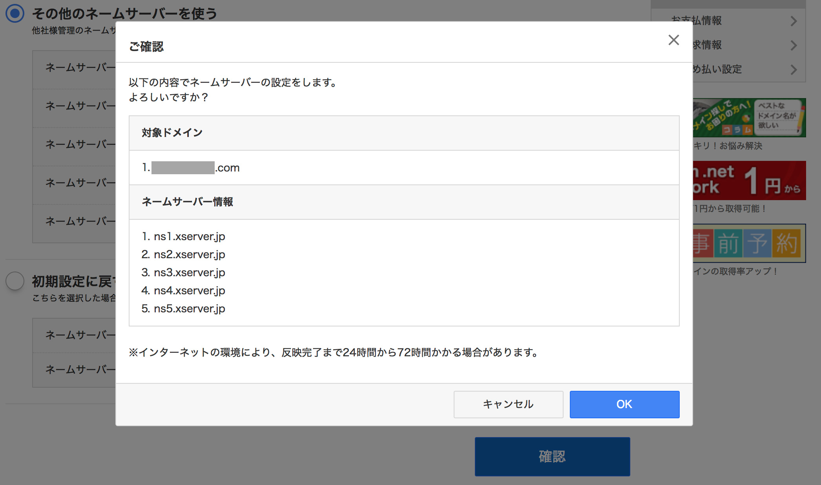The height and width of the screenshot is (485, 821).
Task: Click the 対象ドメイン section header
Action: pyautogui.click(x=404, y=133)
